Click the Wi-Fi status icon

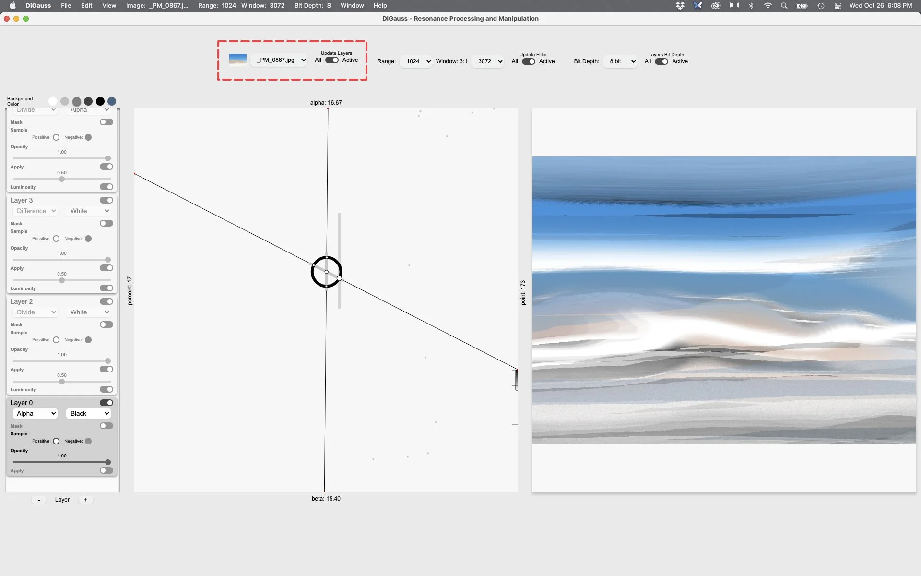[767, 6]
